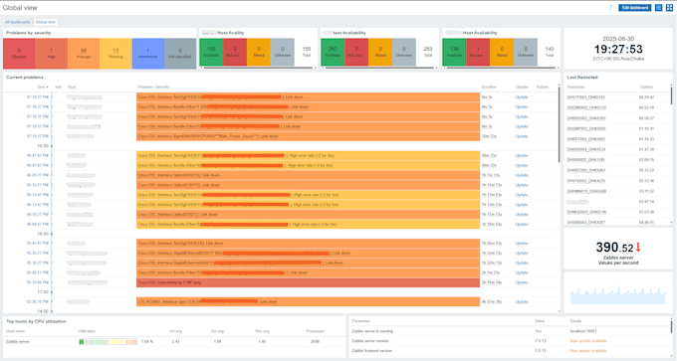Click the High severity tile showing 1

tap(52, 54)
